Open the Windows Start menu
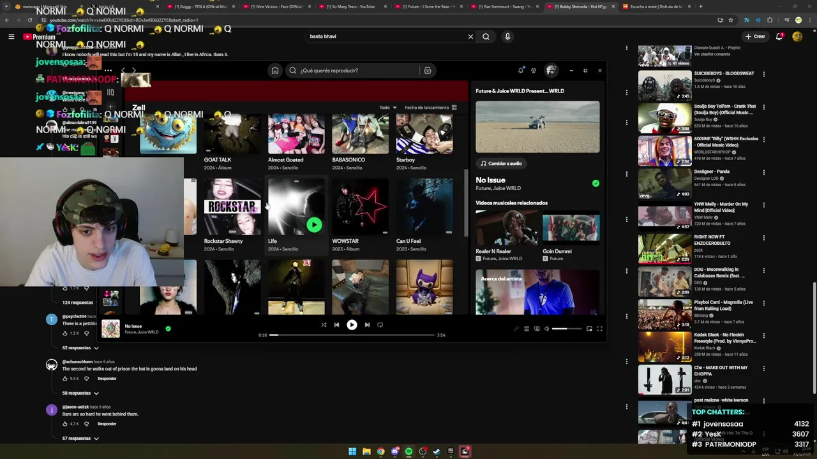The height and width of the screenshot is (459, 817). coord(352,451)
